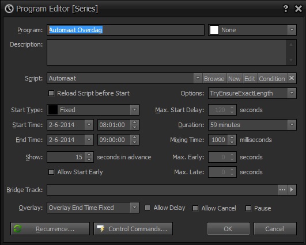Image resolution: width=306 pixels, height=245 pixels.
Task: Check the Pause checkbox
Action: coord(248,208)
